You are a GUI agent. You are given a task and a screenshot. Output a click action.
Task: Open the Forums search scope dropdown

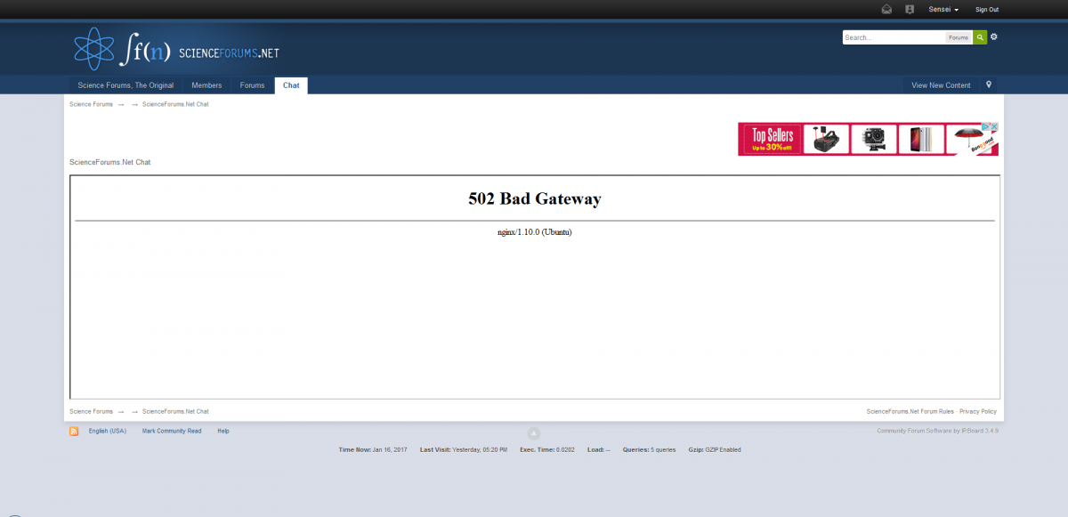tap(958, 37)
